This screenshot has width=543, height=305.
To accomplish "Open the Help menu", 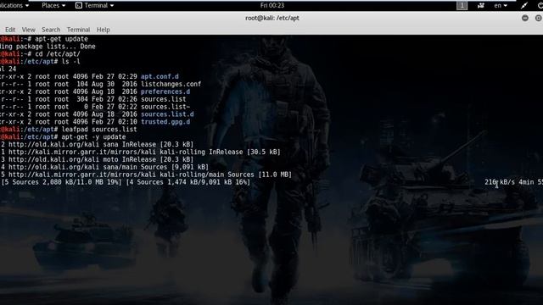I will 103,30.
